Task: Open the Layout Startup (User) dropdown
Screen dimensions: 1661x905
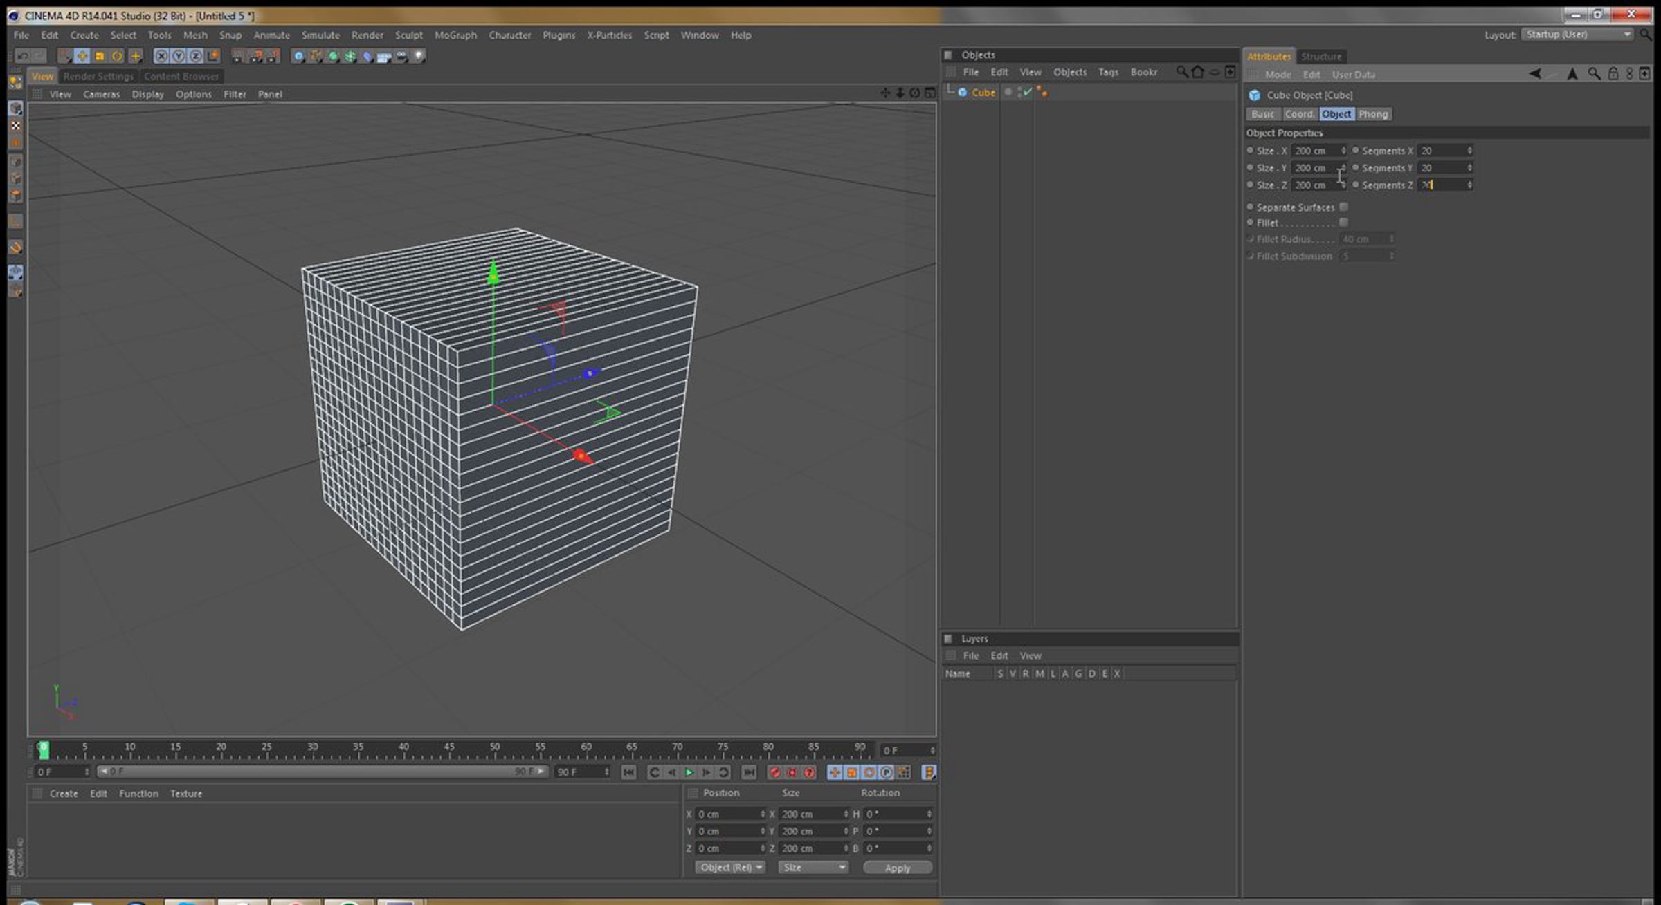Action: tap(1577, 35)
